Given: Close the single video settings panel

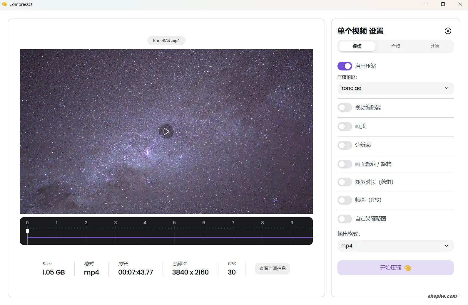Looking at the screenshot, I should 448,31.
